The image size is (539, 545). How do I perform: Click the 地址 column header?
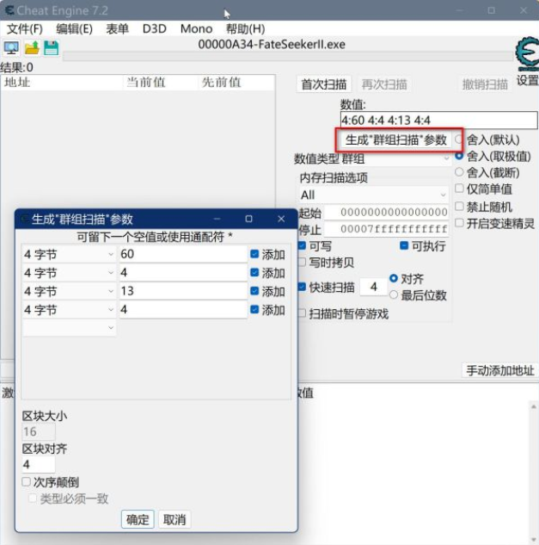62,83
